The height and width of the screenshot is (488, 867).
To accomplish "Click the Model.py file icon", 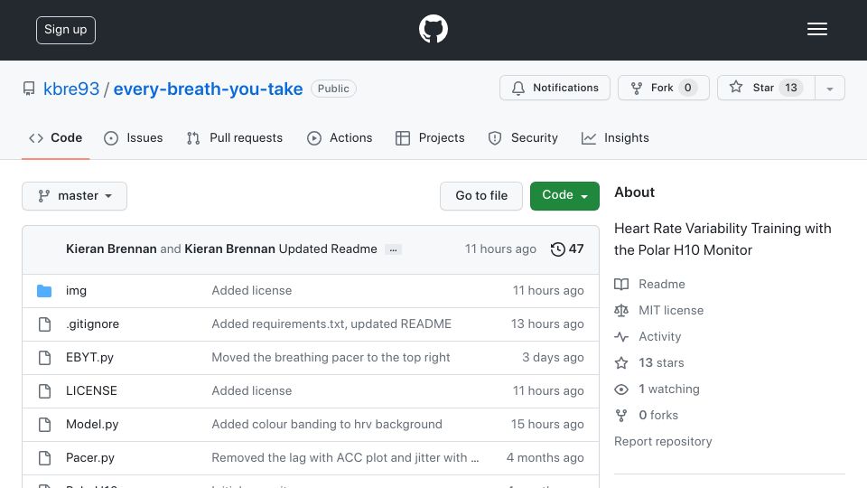I will click(44, 425).
